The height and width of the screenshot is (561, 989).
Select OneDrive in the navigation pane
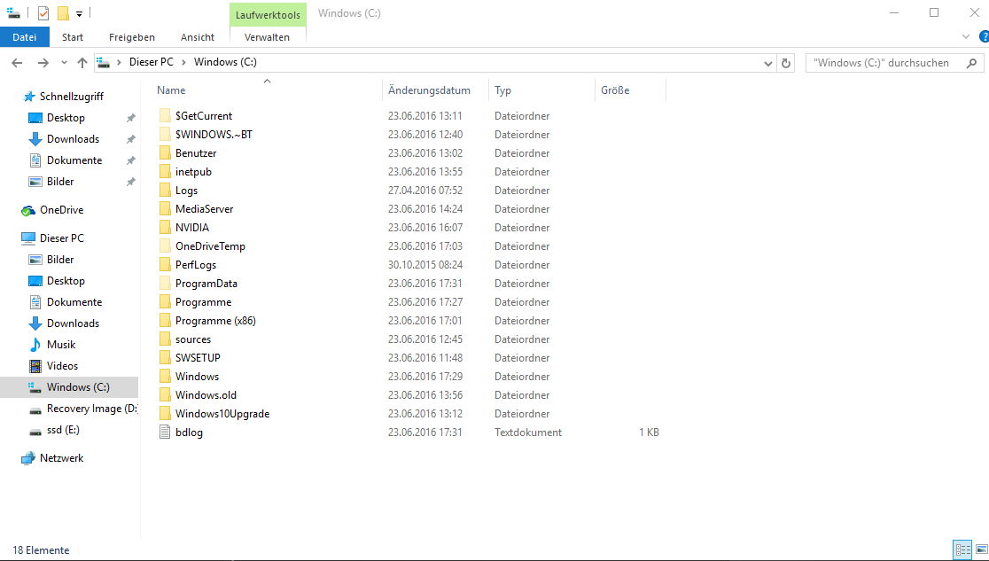(x=61, y=210)
